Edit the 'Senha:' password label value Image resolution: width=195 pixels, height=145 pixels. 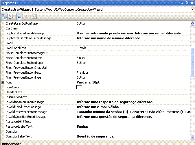tap(133, 127)
